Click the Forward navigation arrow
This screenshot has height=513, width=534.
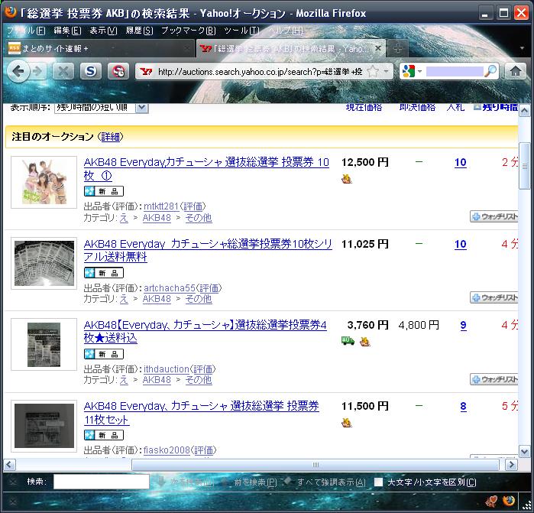coord(37,72)
